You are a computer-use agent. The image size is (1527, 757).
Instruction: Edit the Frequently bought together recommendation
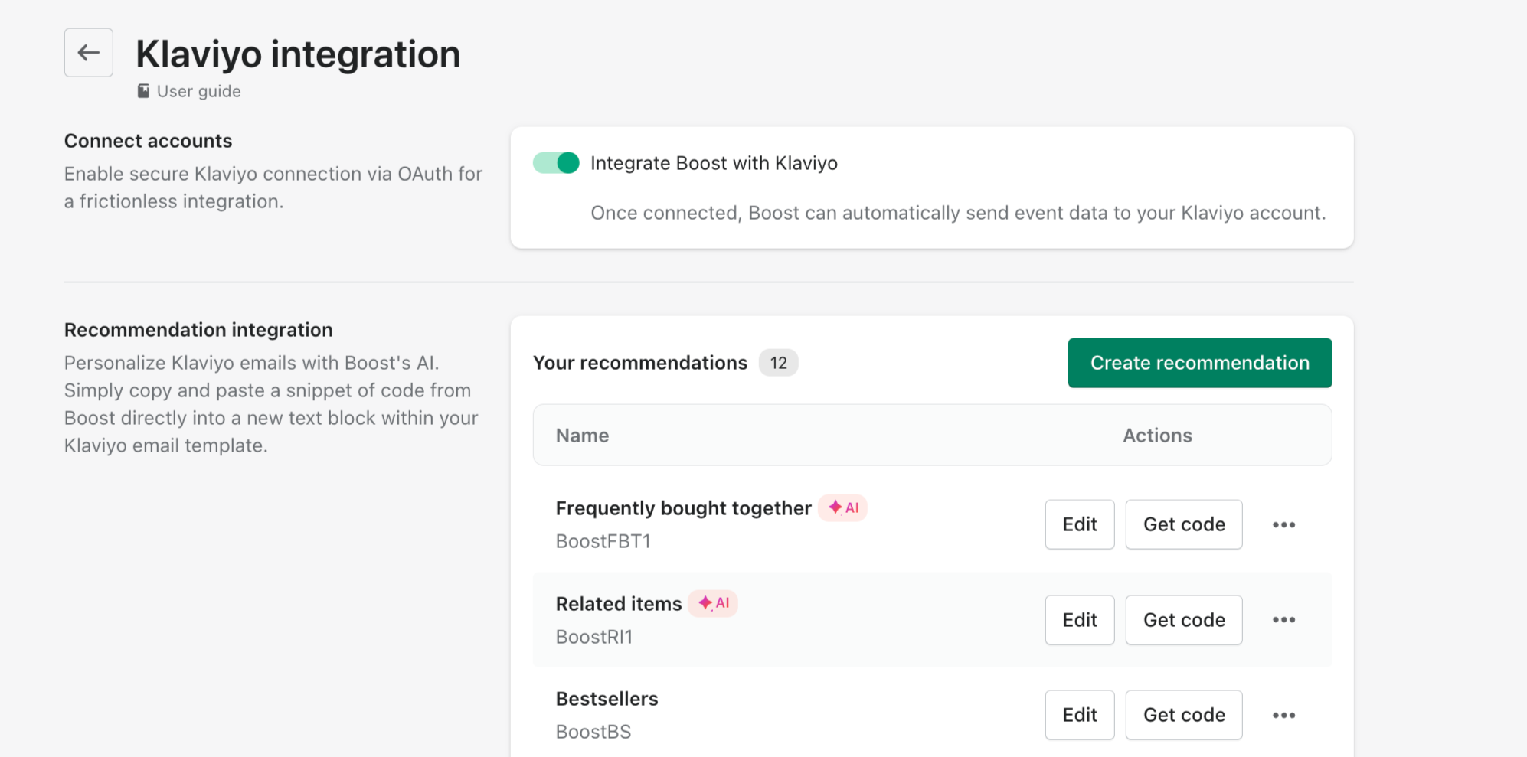1080,524
